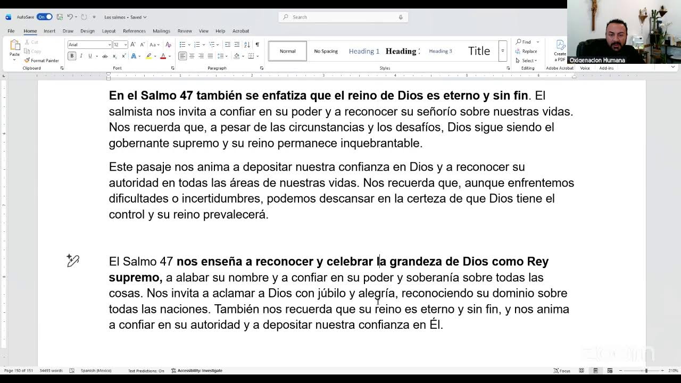Click the Increase Indent icon
Screen dimensions: 681x383
[x=237, y=45]
